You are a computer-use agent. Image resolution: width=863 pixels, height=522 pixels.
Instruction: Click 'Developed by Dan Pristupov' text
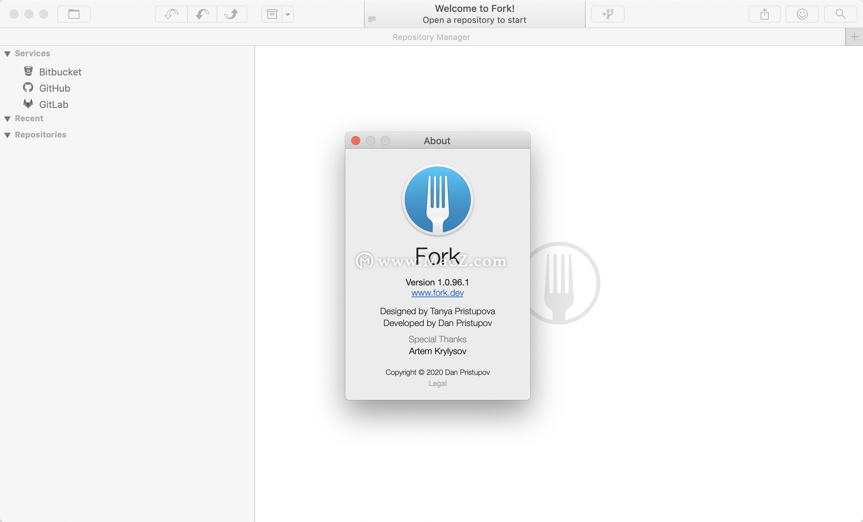click(x=437, y=323)
